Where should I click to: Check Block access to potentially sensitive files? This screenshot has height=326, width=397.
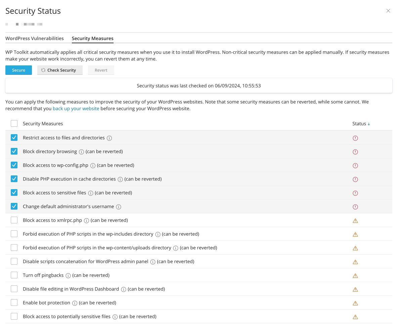pyautogui.click(x=14, y=316)
